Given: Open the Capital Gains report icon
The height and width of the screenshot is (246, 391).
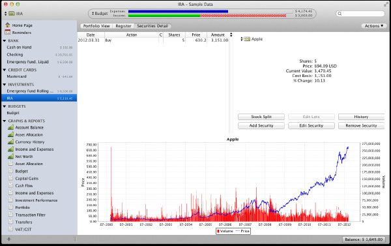Looking at the screenshot, I should [10, 178].
